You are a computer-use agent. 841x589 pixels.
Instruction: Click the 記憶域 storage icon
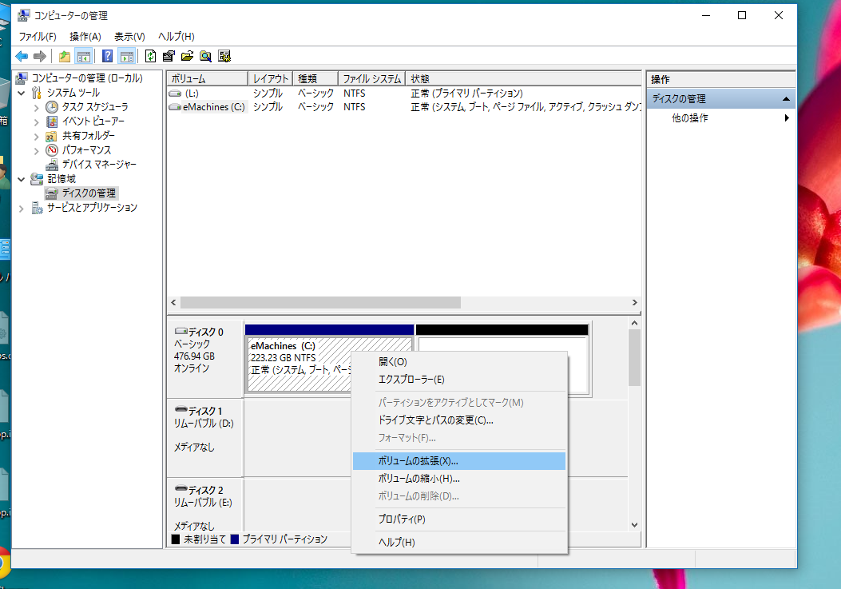[x=37, y=179]
